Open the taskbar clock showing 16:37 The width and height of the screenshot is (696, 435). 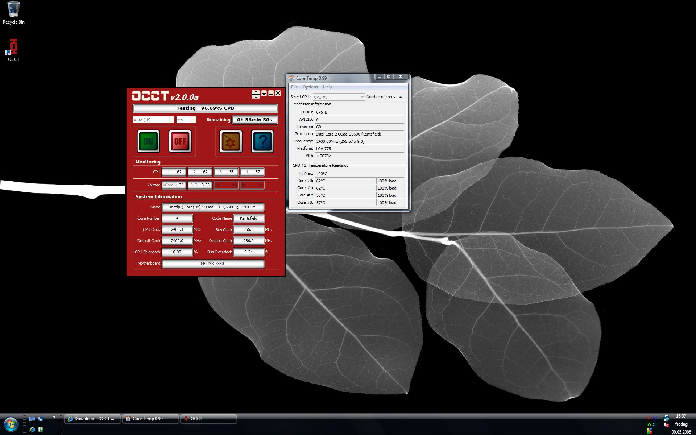click(x=681, y=416)
